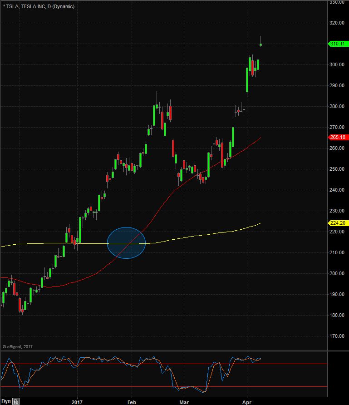
Task: Click the Dyn time template label
Action: 6,401
